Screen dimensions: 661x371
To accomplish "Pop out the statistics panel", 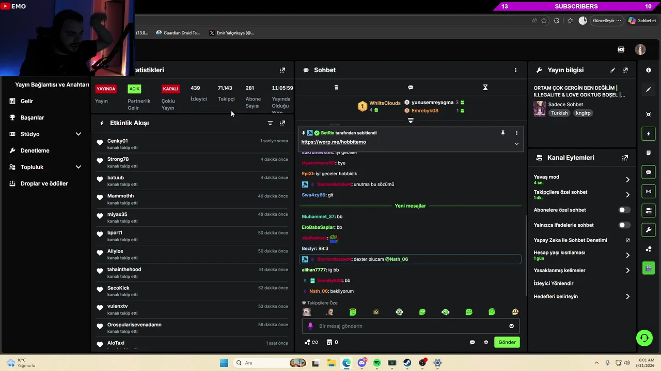I will pyautogui.click(x=282, y=70).
